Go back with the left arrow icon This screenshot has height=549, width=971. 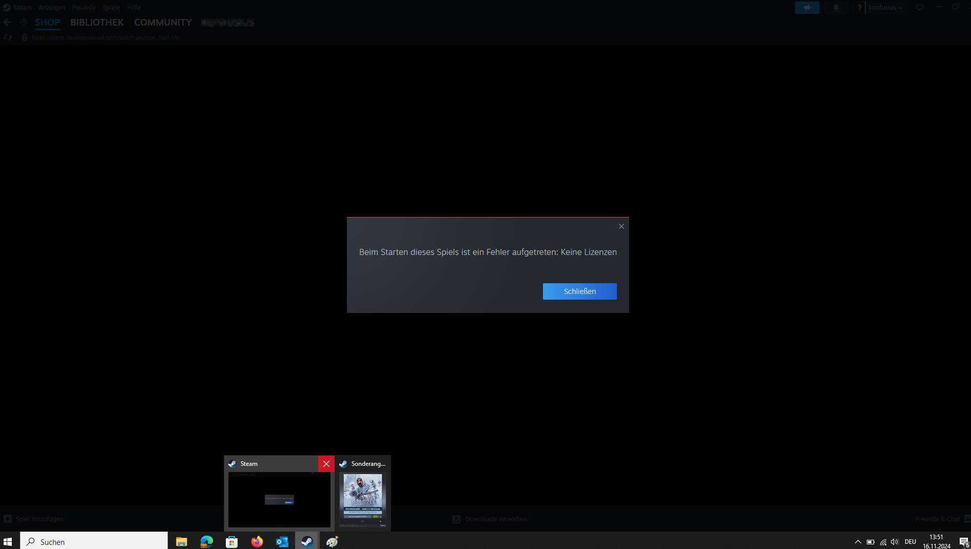[x=7, y=22]
